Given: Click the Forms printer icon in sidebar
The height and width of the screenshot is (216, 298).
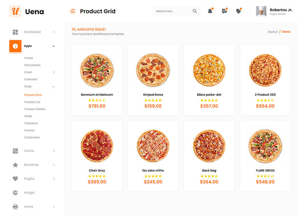Looking at the screenshot, I should pos(15,207).
